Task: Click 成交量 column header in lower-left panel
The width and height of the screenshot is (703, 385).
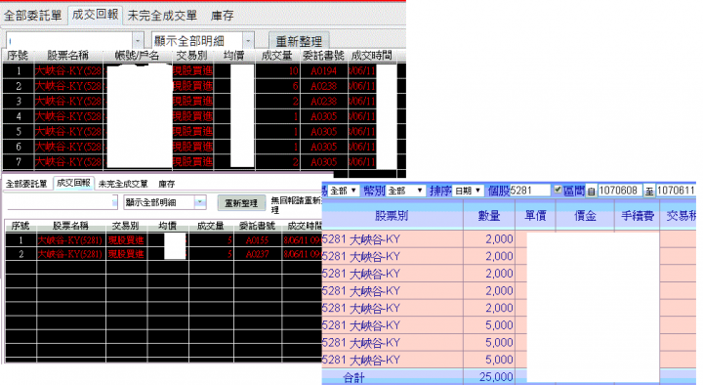Action: pyautogui.click(x=211, y=226)
